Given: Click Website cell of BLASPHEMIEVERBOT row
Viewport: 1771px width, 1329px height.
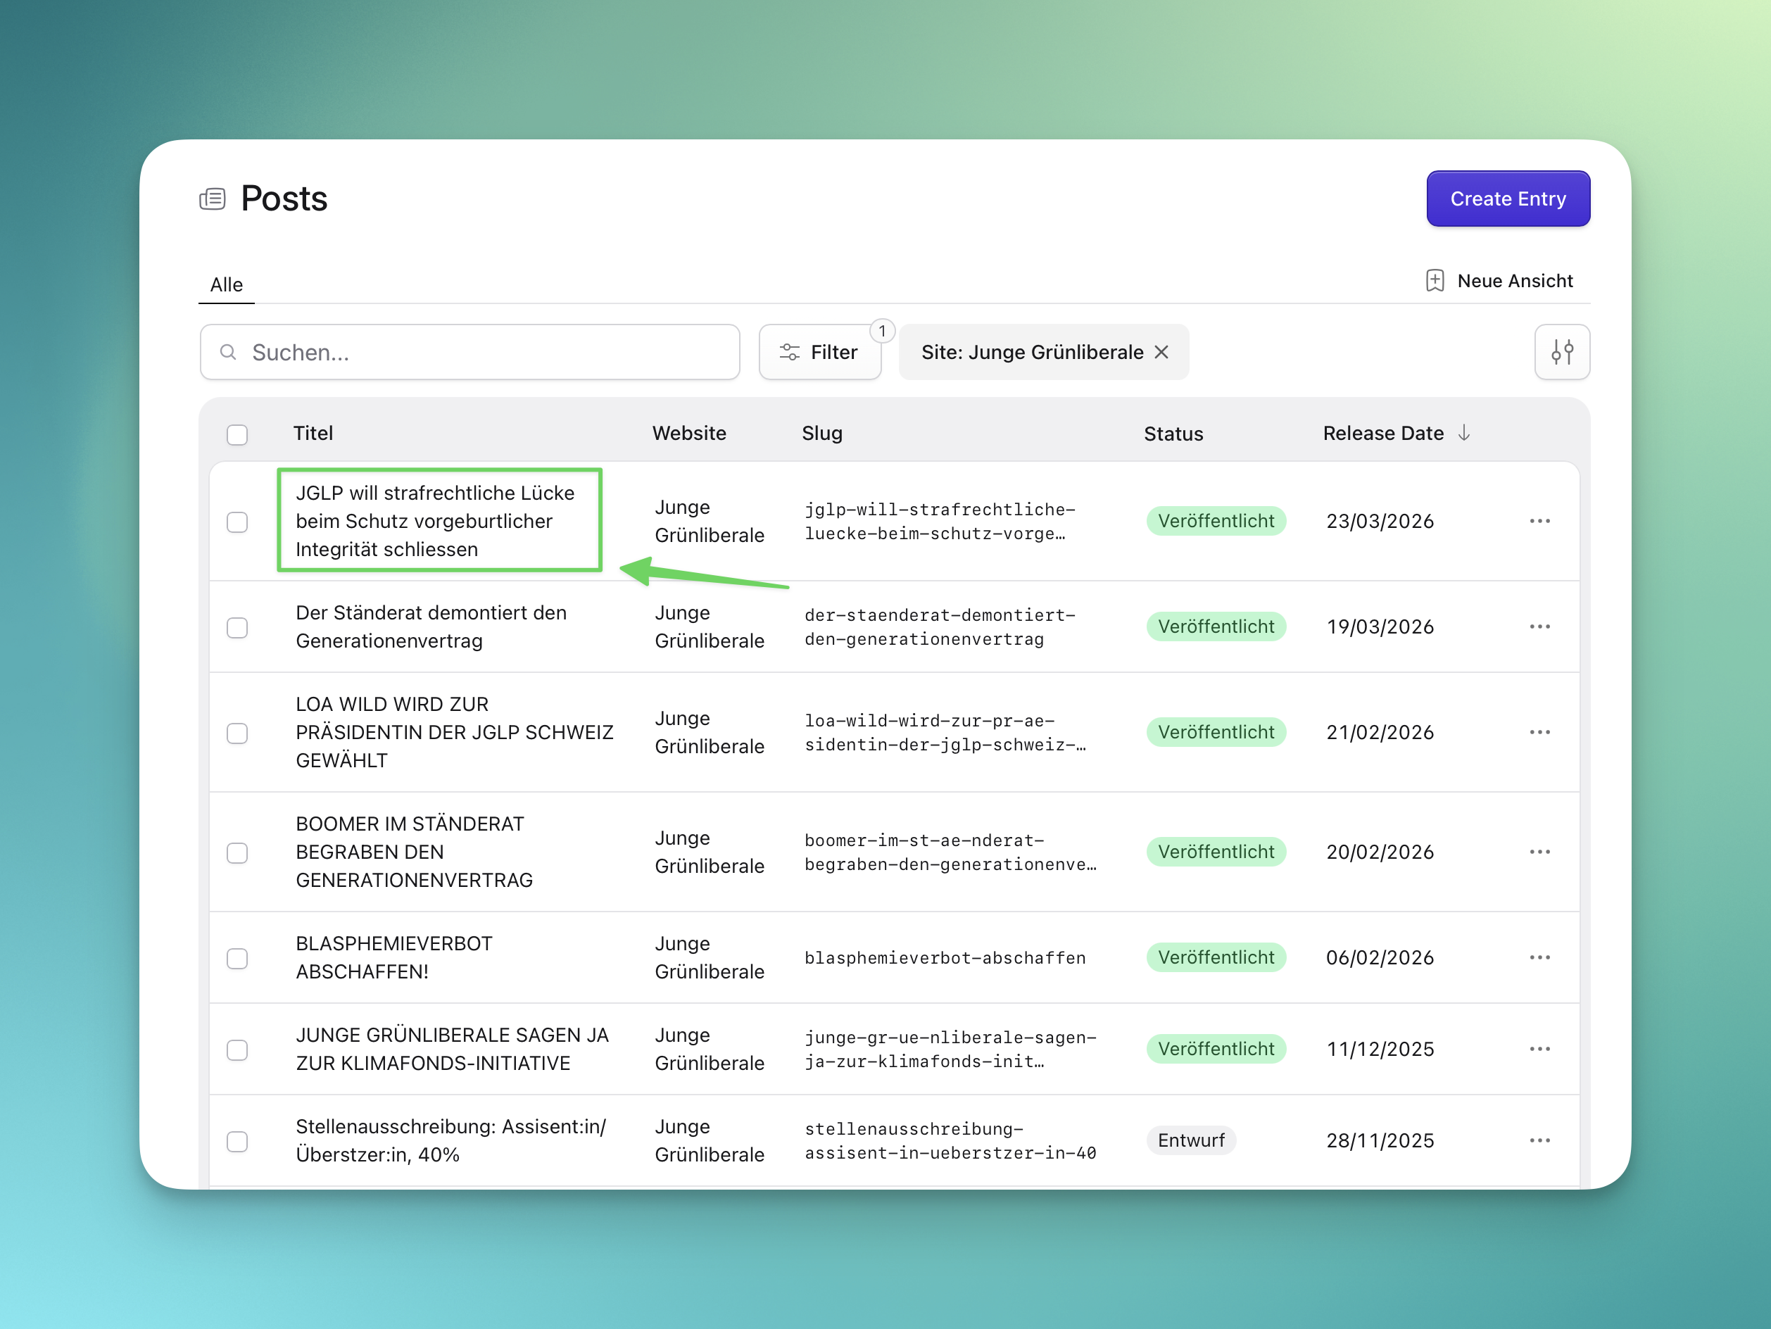Looking at the screenshot, I should coord(710,957).
